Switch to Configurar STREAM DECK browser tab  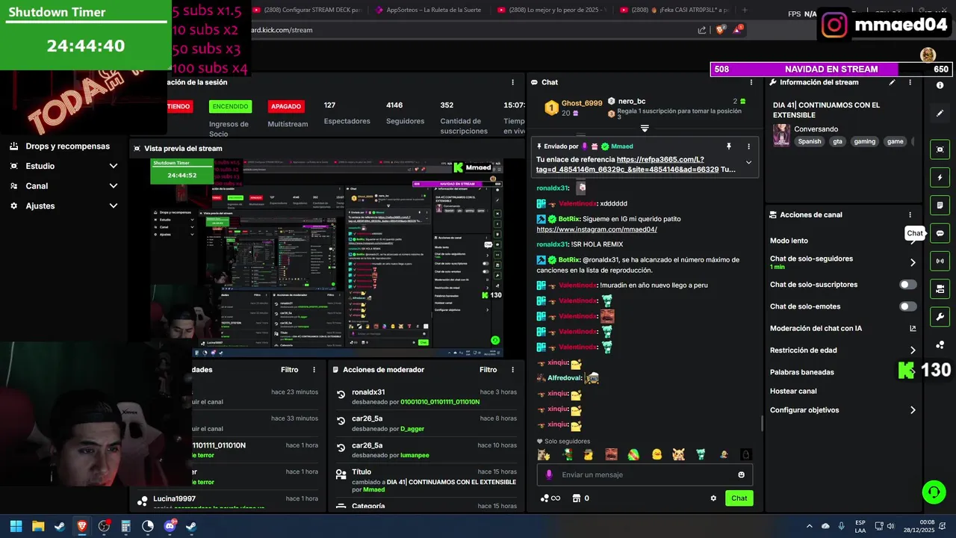306,10
